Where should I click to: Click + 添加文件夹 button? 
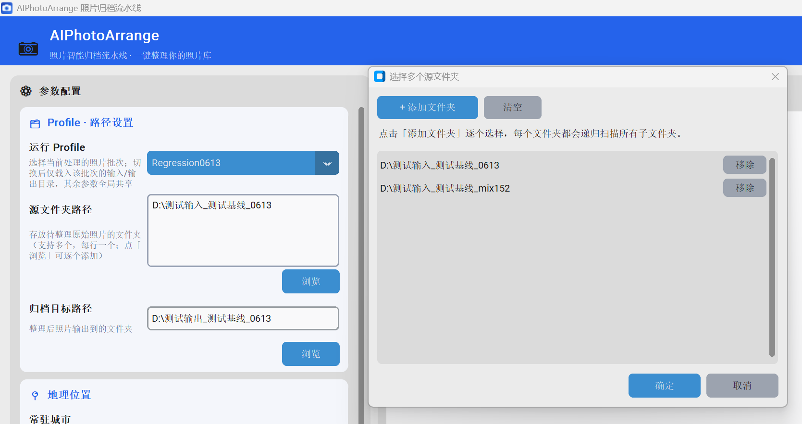point(428,108)
